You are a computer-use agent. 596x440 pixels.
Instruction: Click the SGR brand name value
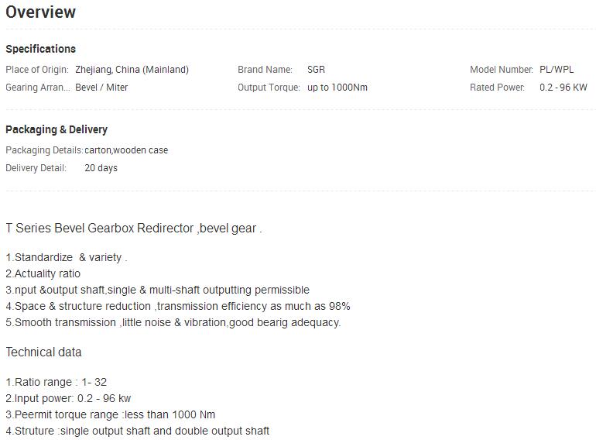(316, 70)
